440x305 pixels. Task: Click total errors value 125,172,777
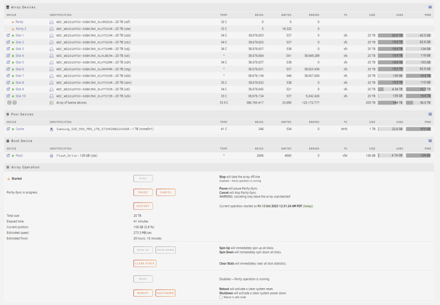(x=311, y=103)
